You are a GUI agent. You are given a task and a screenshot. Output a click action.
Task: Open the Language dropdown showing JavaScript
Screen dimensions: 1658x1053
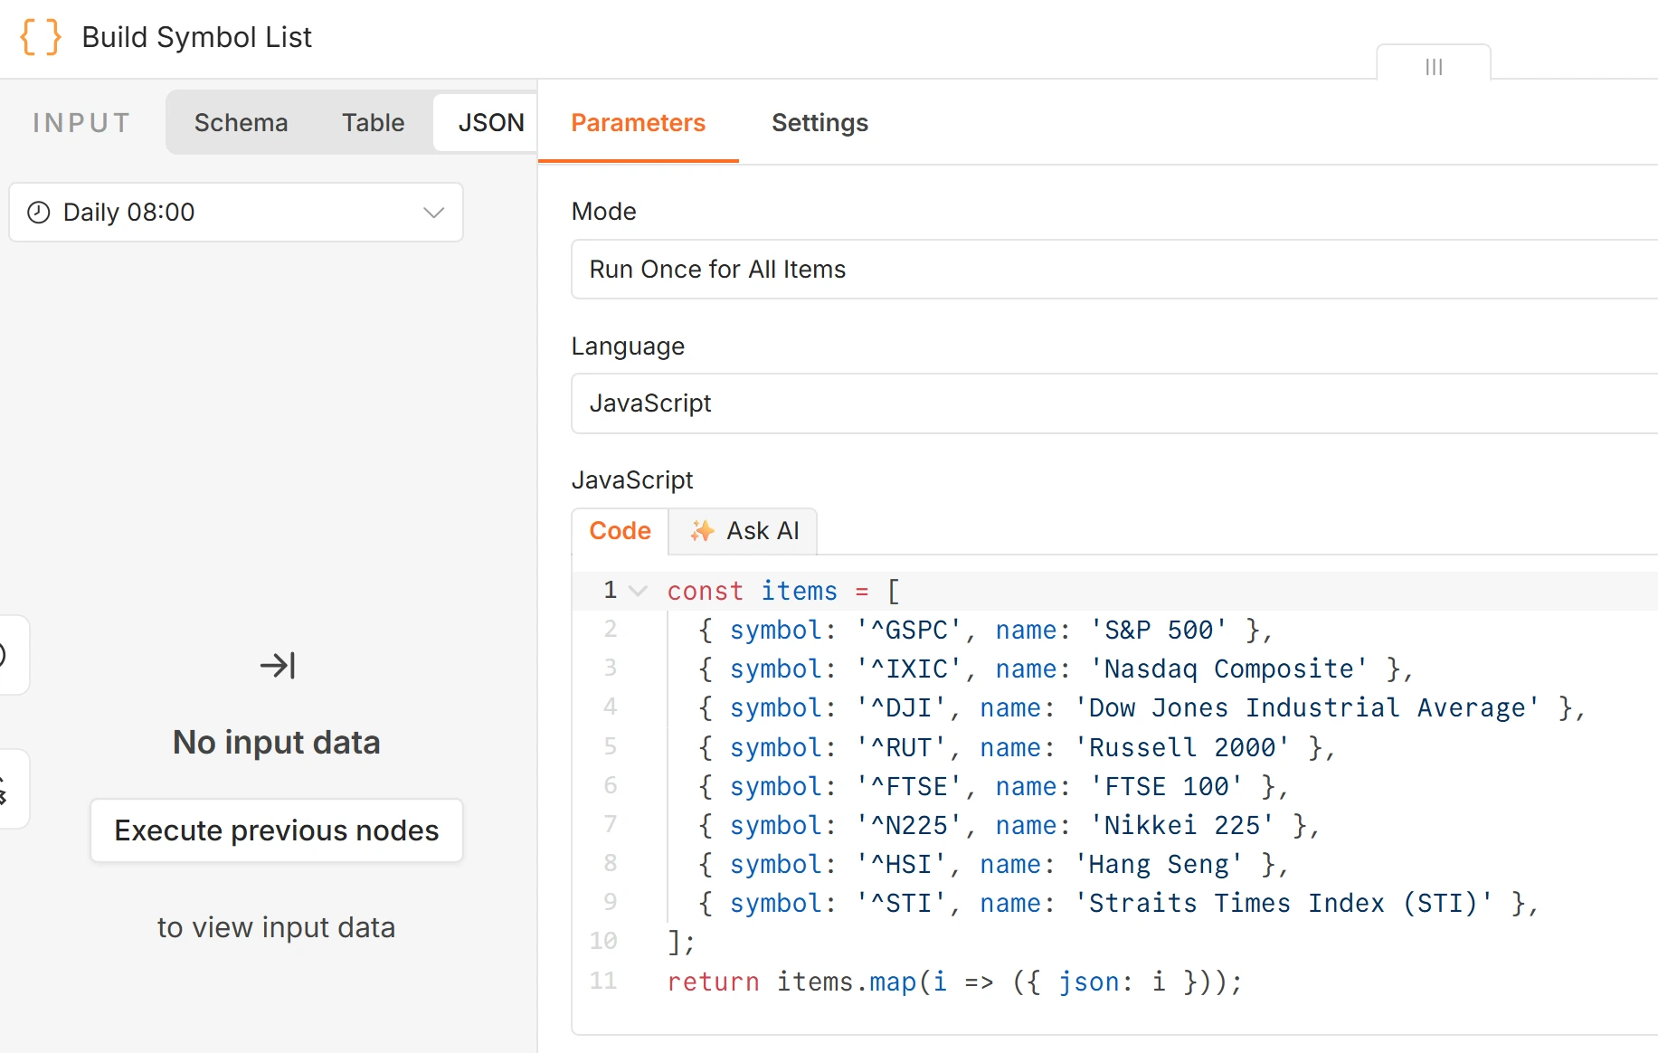click(x=1114, y=403)
